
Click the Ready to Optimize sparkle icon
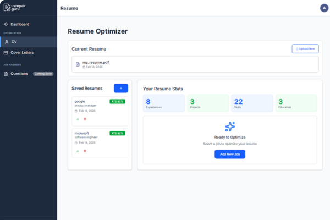coord(230,127)
